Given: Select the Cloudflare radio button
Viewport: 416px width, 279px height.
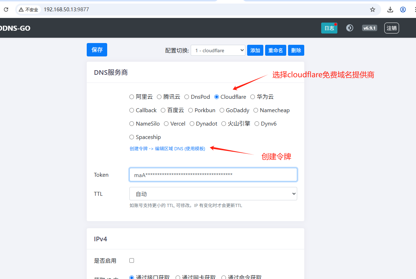Looking at the screenshot, I should pos(216,97).
